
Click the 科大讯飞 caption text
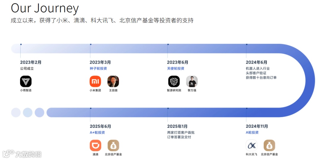tap(251, 154)
